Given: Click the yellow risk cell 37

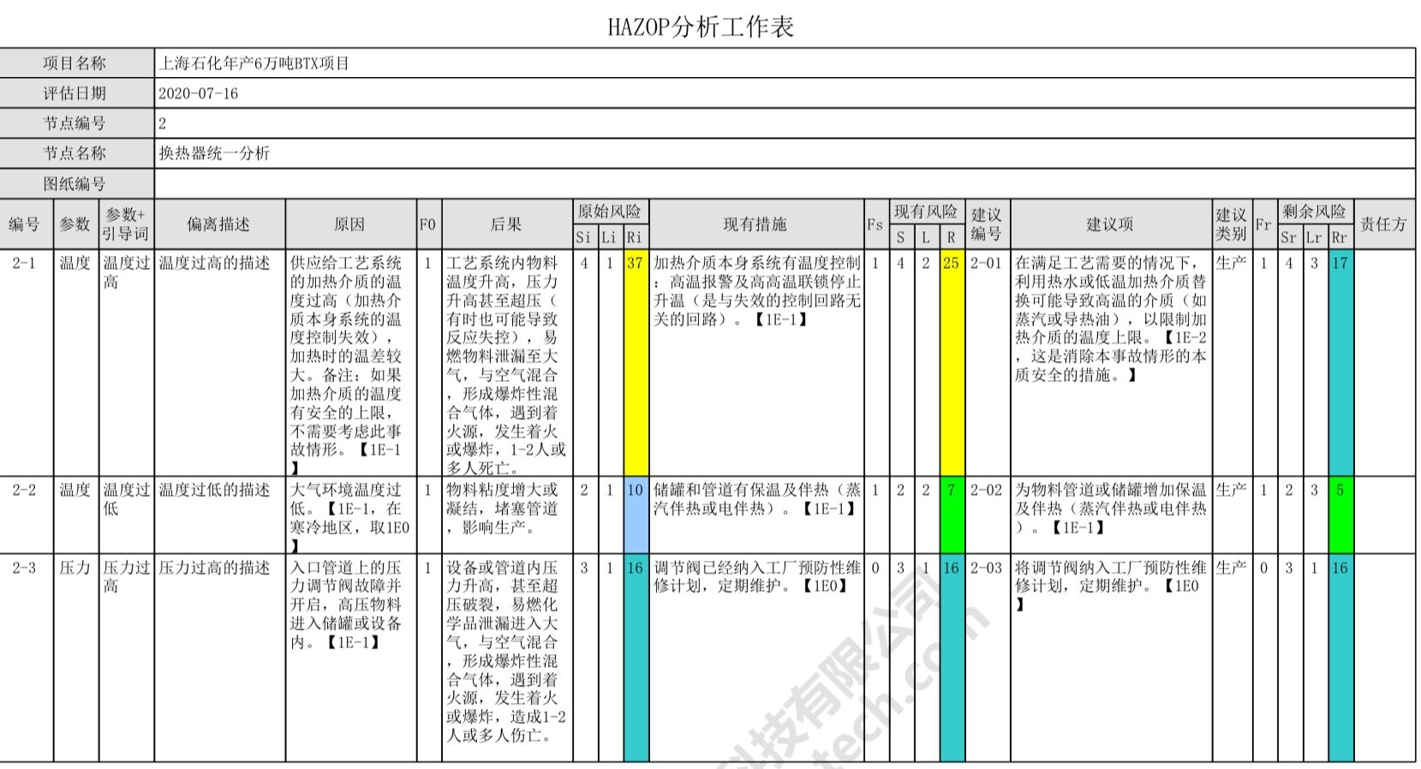Looking at the screenshot, I should point(636,363).
